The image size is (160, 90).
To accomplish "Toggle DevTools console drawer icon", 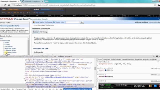I will (153, 56).
